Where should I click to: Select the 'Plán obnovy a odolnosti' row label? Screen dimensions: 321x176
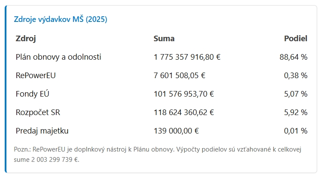[58, 57]
